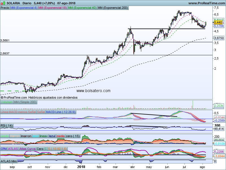Select the Atlas Curva label
This screenshot has width=226, height=170.
(27, 149)
